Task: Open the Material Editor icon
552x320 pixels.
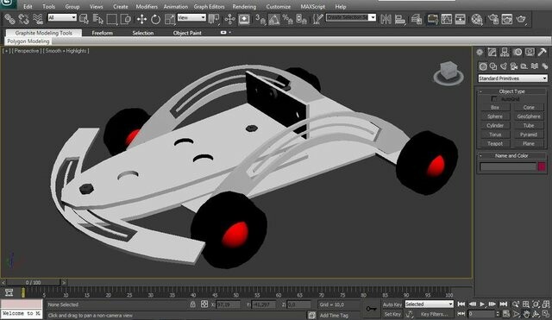Action: (x=477, y=19)
